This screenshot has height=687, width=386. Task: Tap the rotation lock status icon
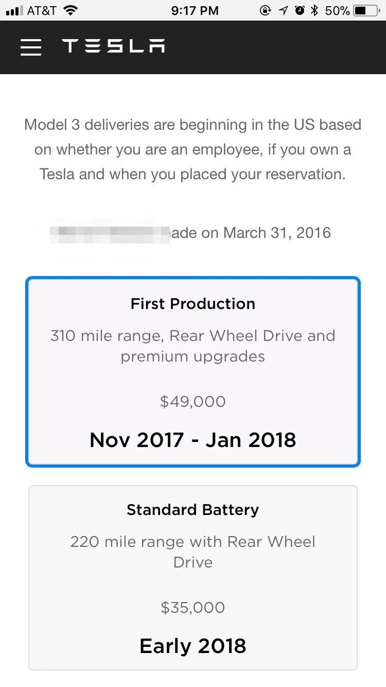click(x=266, y=10)
